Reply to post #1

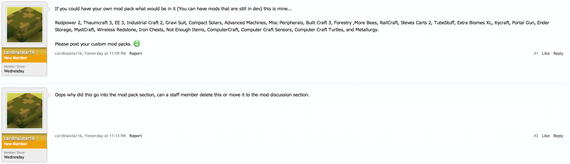point(558,54)
